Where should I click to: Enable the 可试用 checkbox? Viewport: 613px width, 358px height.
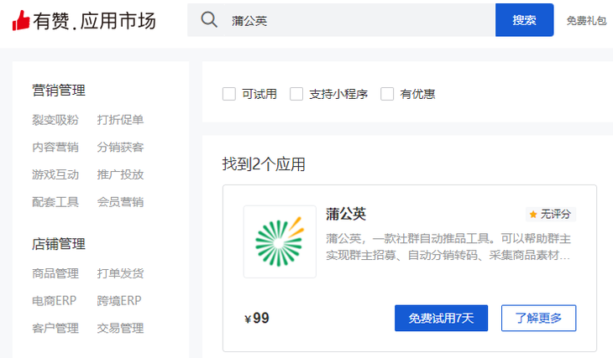tap(229, 94)
